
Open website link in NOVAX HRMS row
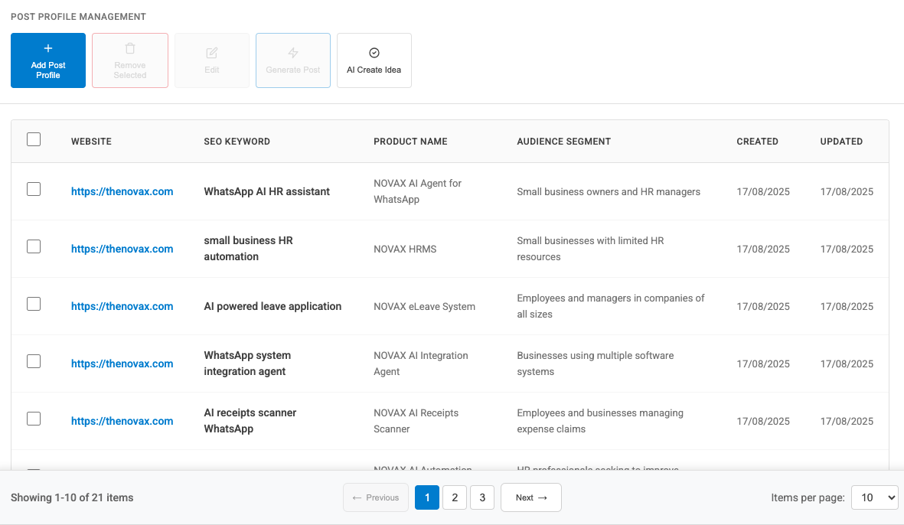122,249
